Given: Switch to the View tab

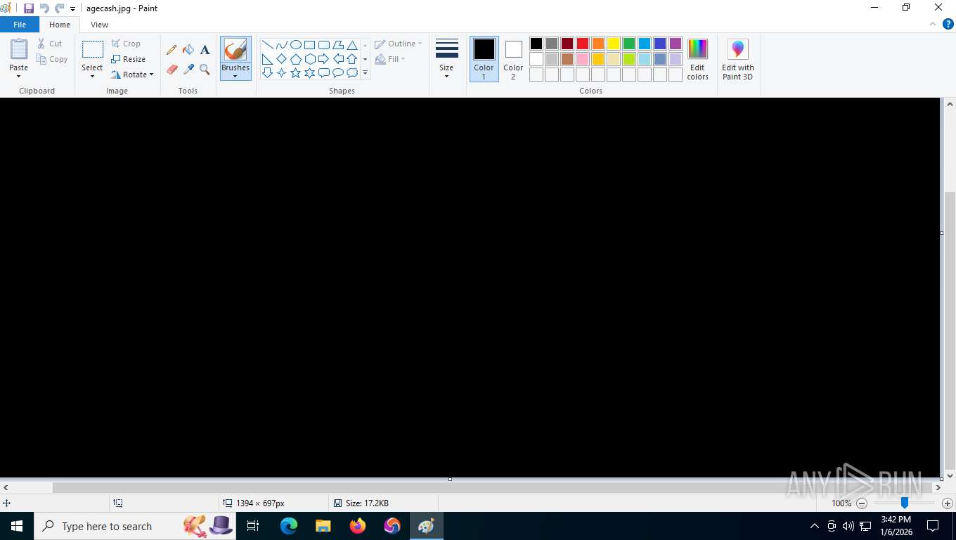Looking at the screenshot, I should point(100,25).
